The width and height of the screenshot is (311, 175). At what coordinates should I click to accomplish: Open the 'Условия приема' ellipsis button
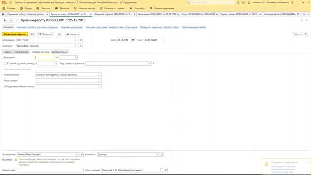(100, 75)
